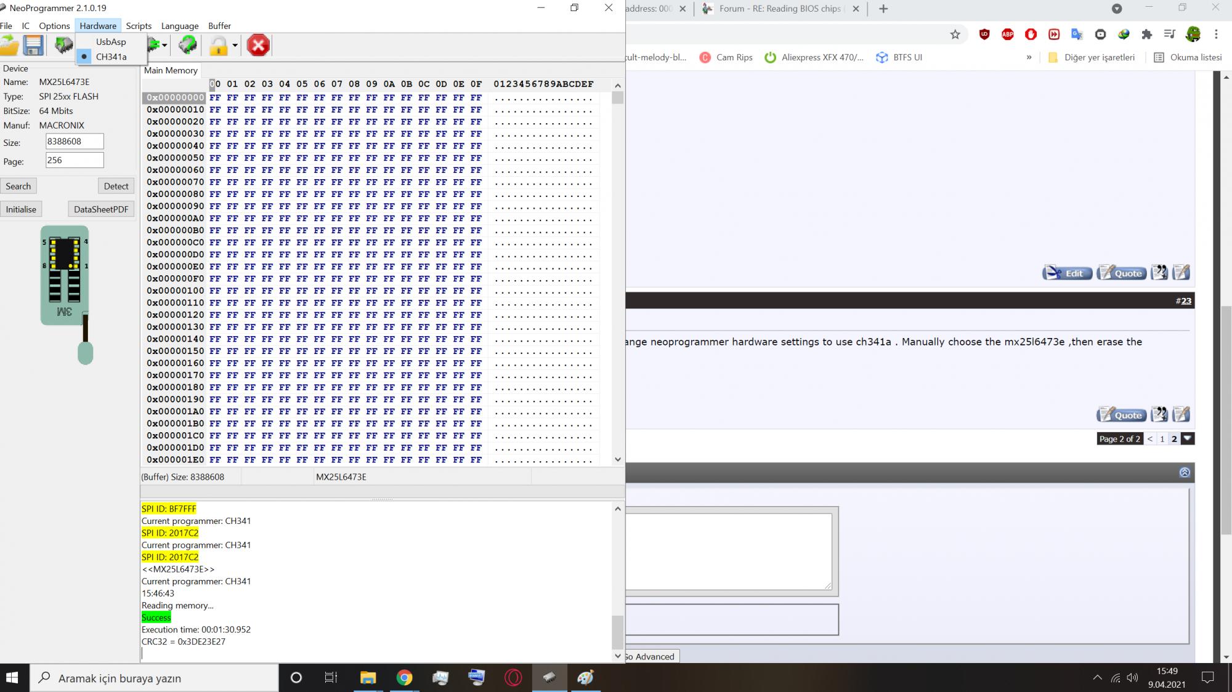Bookmark the page with the star icon

pos(955,34)
